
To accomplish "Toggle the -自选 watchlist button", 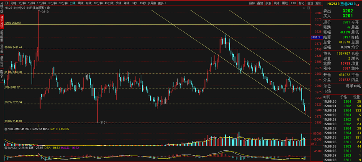I will pyautogui.click(x=310, y=3).
